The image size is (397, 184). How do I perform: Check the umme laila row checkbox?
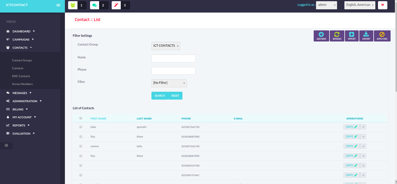[x=81, y=146]
